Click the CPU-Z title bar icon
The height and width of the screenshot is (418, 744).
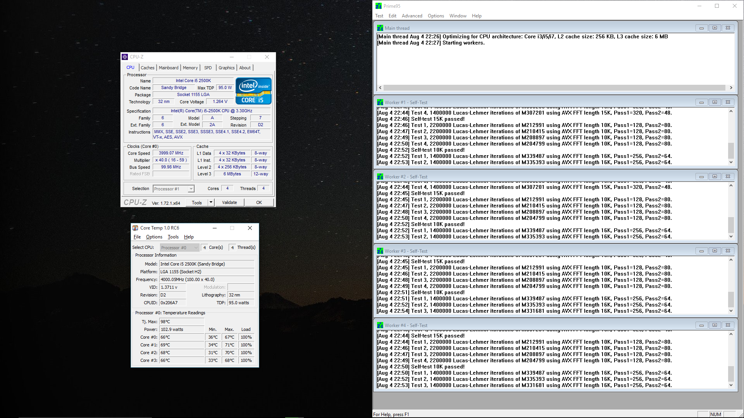(125, 57)
